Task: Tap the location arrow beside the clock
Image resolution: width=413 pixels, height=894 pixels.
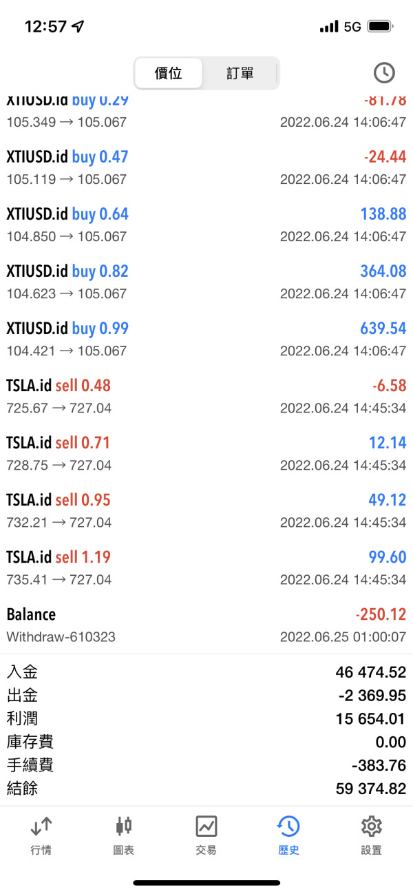Action: tap(78, 27)
